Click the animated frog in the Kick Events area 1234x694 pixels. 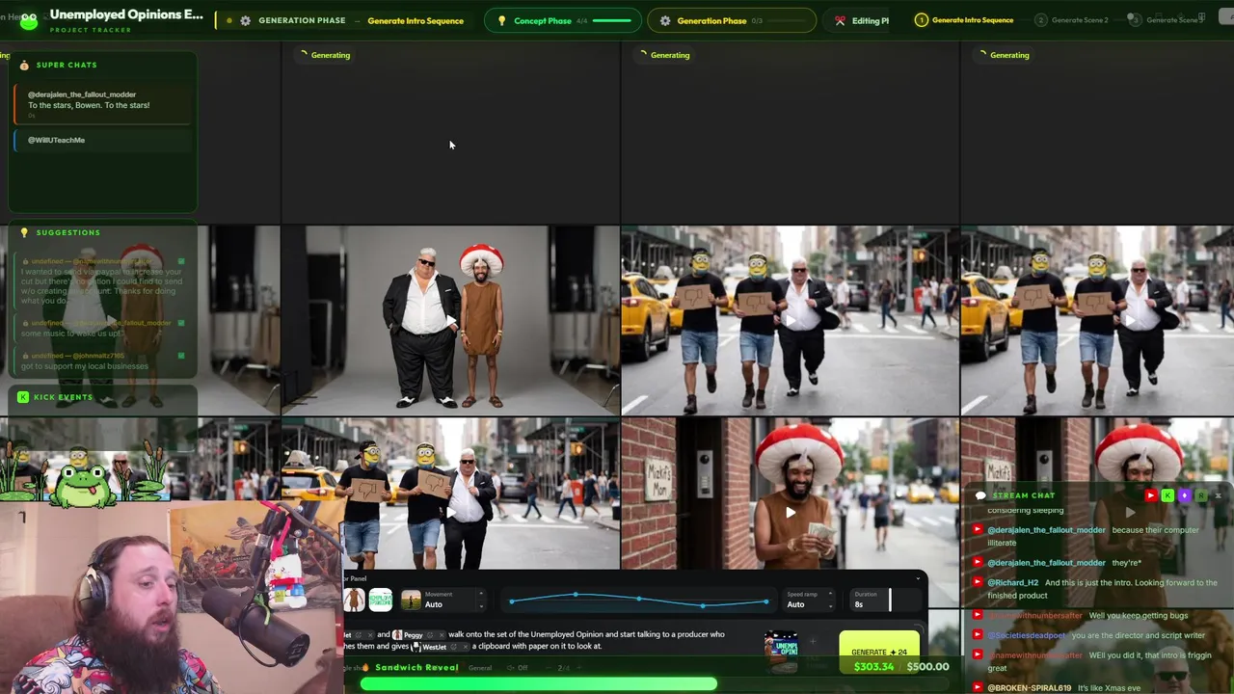(82, 485)
